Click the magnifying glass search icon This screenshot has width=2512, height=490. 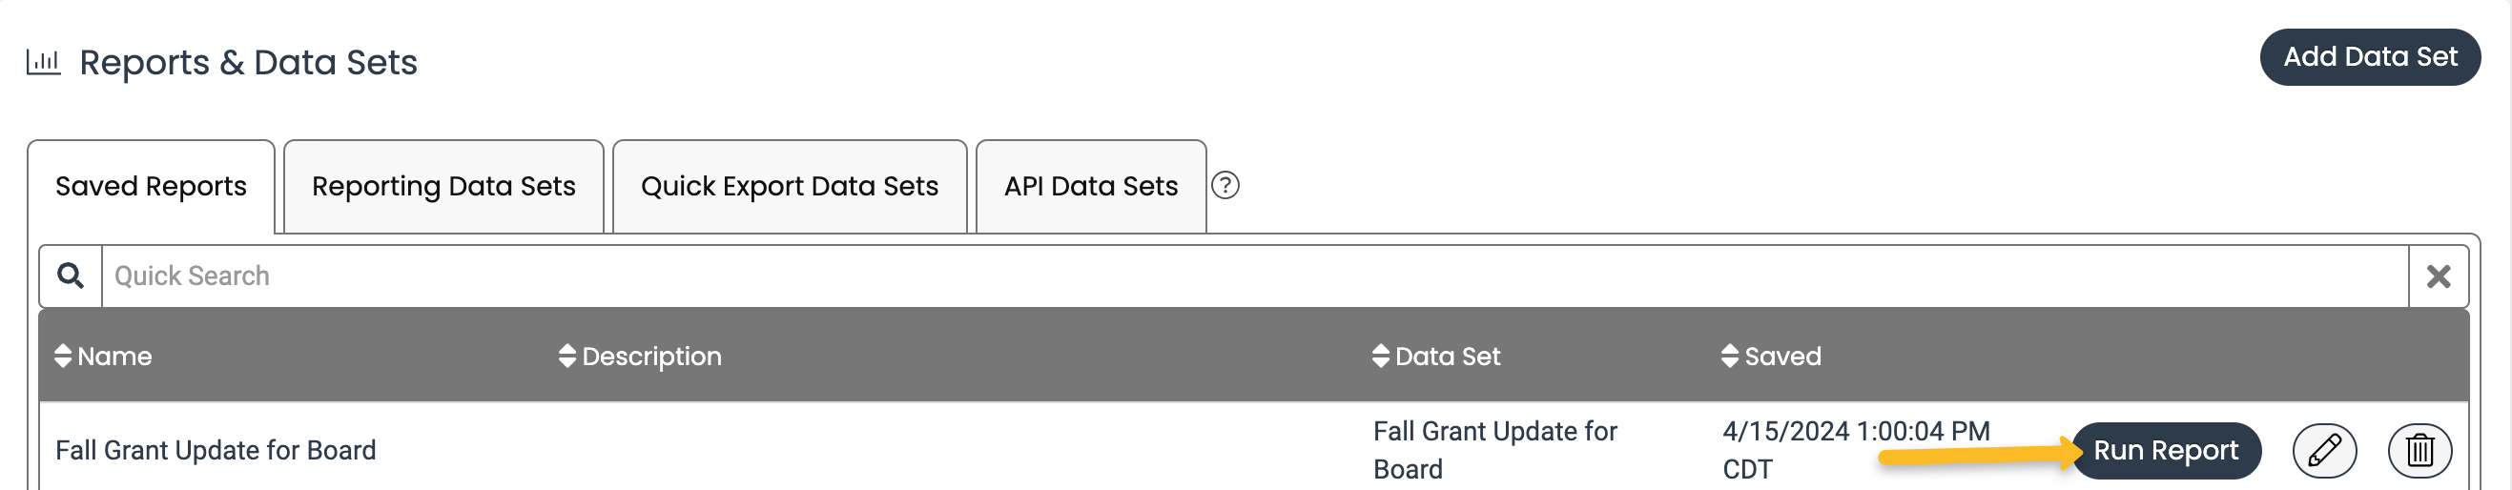click(71, 276)
